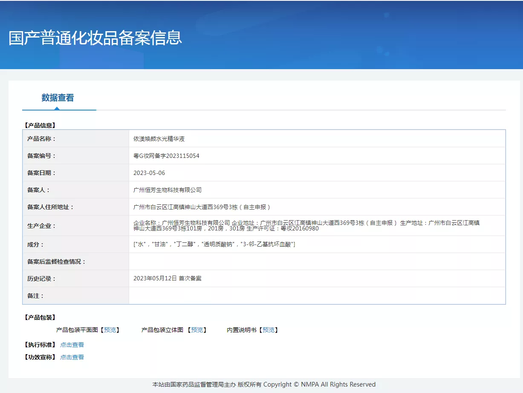Switch to the 数据查看 tab
The height and width of the screenshot is (393, 523).
click(58, 98)
